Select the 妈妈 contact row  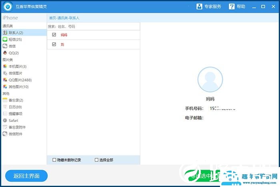click(94, 35)
